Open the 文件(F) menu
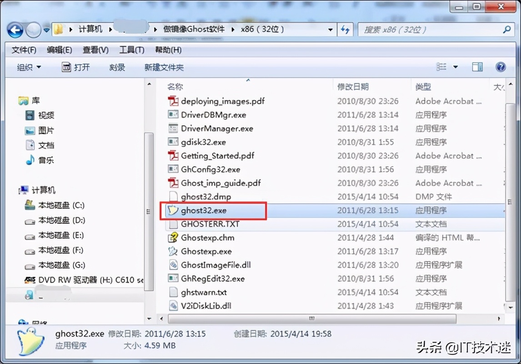521x364 pixels. pyautogui.click(x=24, y=50)
